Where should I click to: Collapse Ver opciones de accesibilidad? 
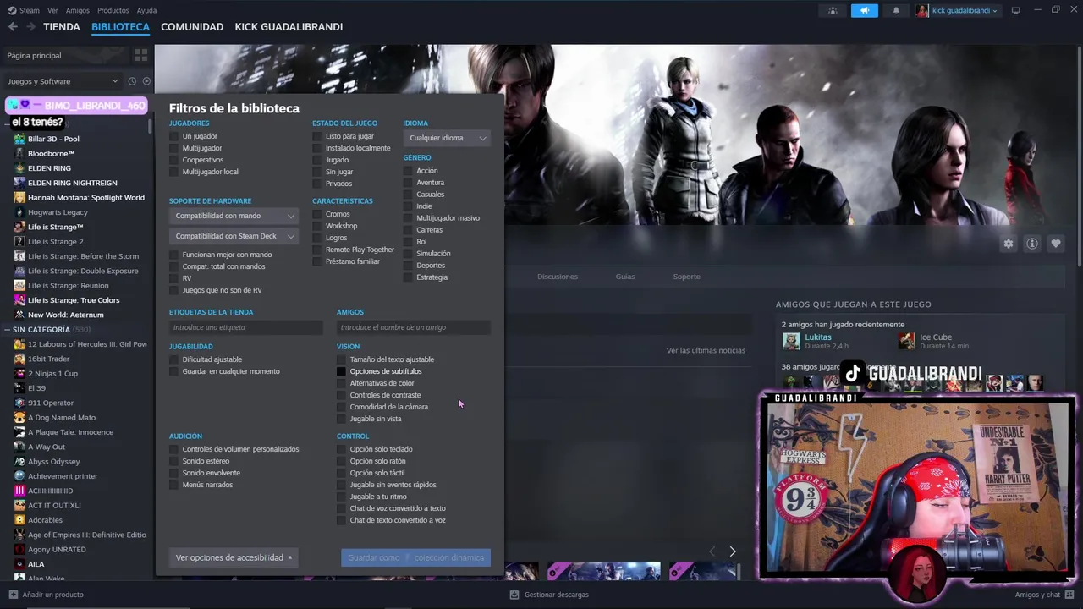click(x=234, y=557)
